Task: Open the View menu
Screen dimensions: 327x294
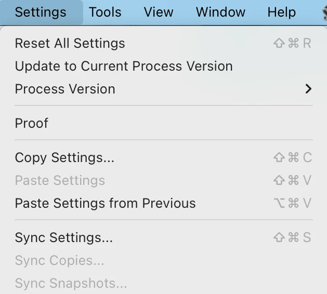Action: 159,12
